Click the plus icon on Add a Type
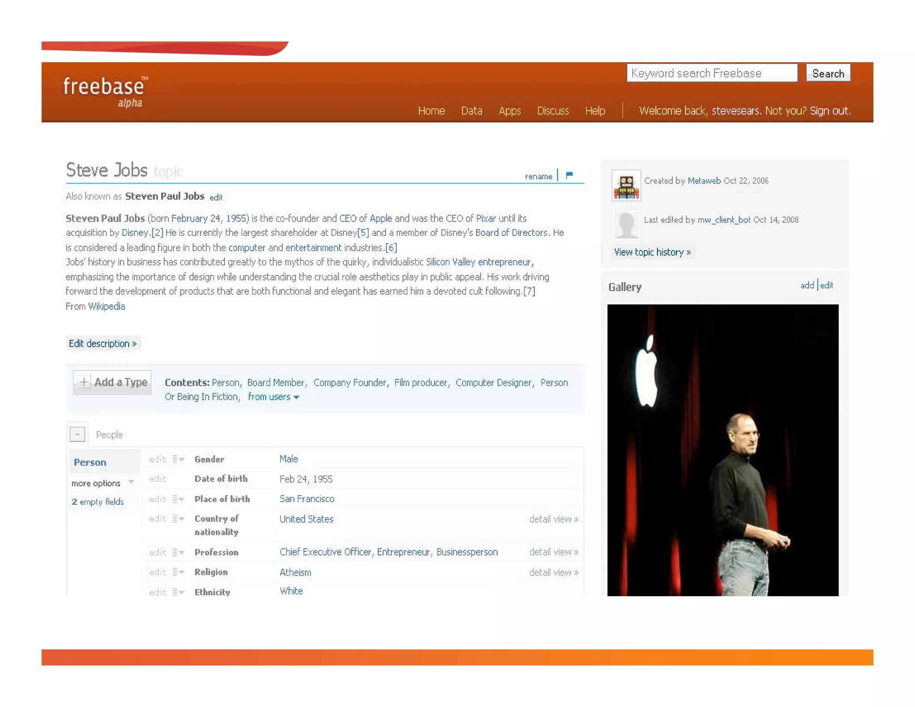915x707 pixels. tap(84, 382)
